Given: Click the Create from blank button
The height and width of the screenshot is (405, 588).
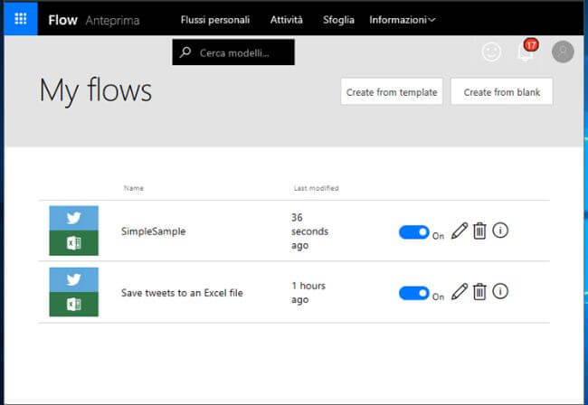Looking at the screenshot, I should click(x=501, y=92).
